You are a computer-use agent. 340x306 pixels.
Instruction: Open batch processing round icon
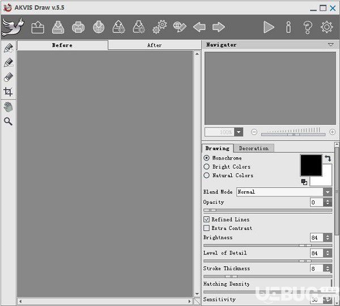(99, 27)
